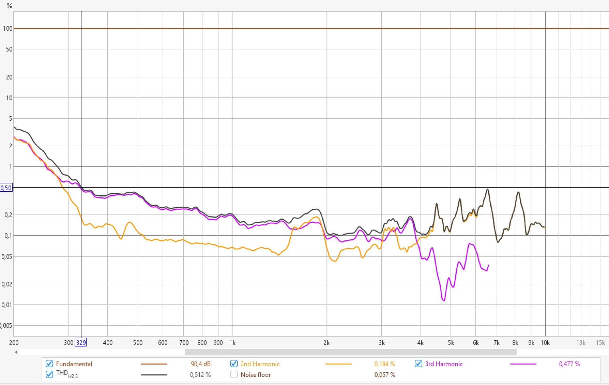The height and width of the screenshot is (385, 609).
Task: Click the THD H2,3 legend label
Action: pos(67,374)
